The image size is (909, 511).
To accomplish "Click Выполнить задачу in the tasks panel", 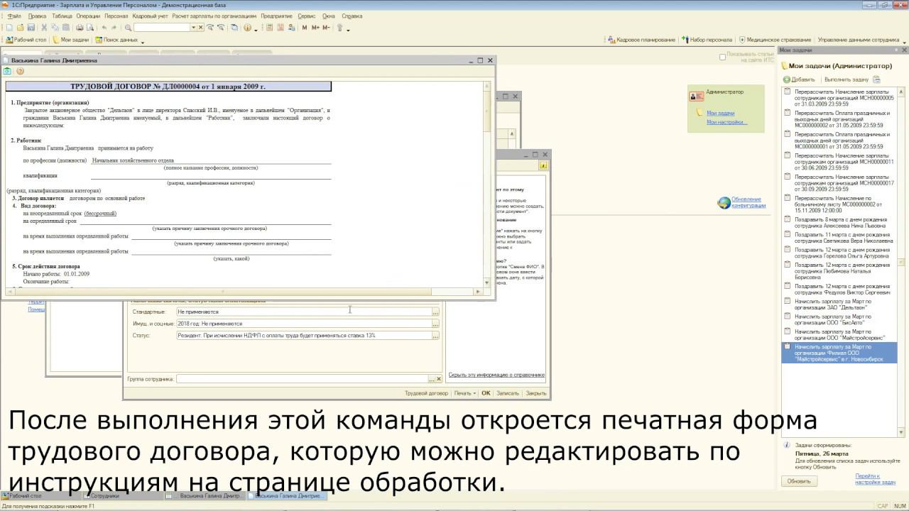I will (847, 79).
